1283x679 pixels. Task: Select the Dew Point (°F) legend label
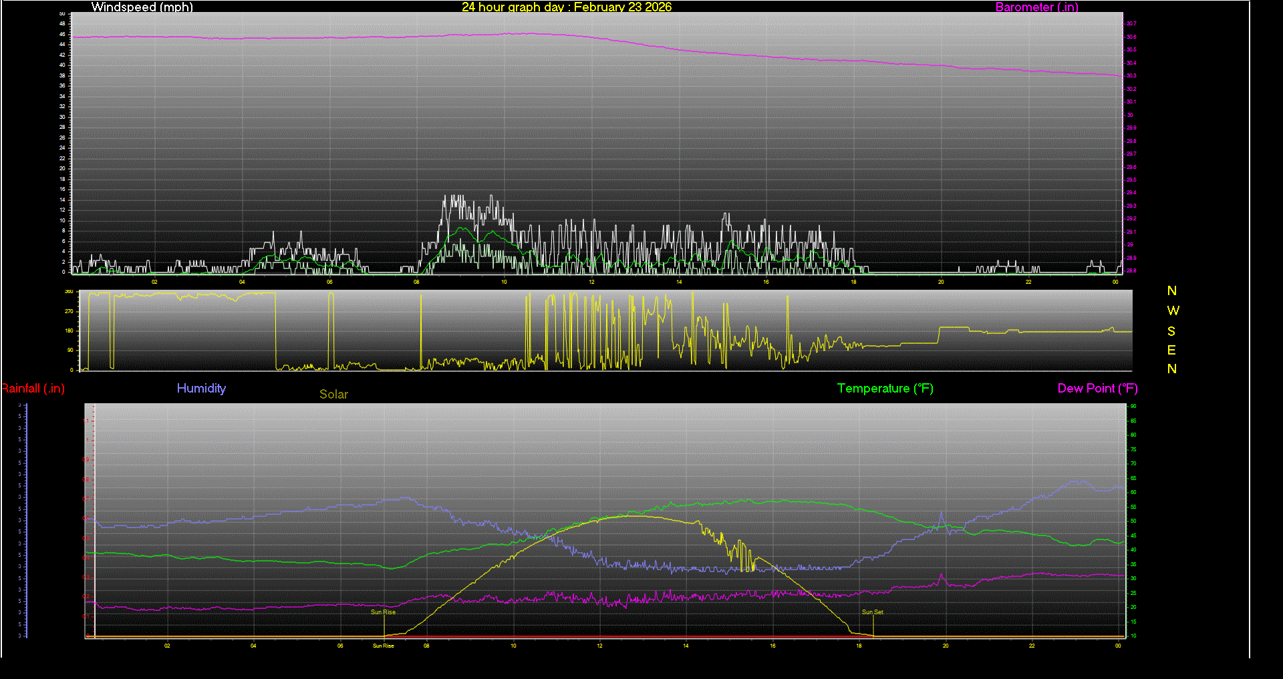pyautogui.click(x=1097, y=388)
